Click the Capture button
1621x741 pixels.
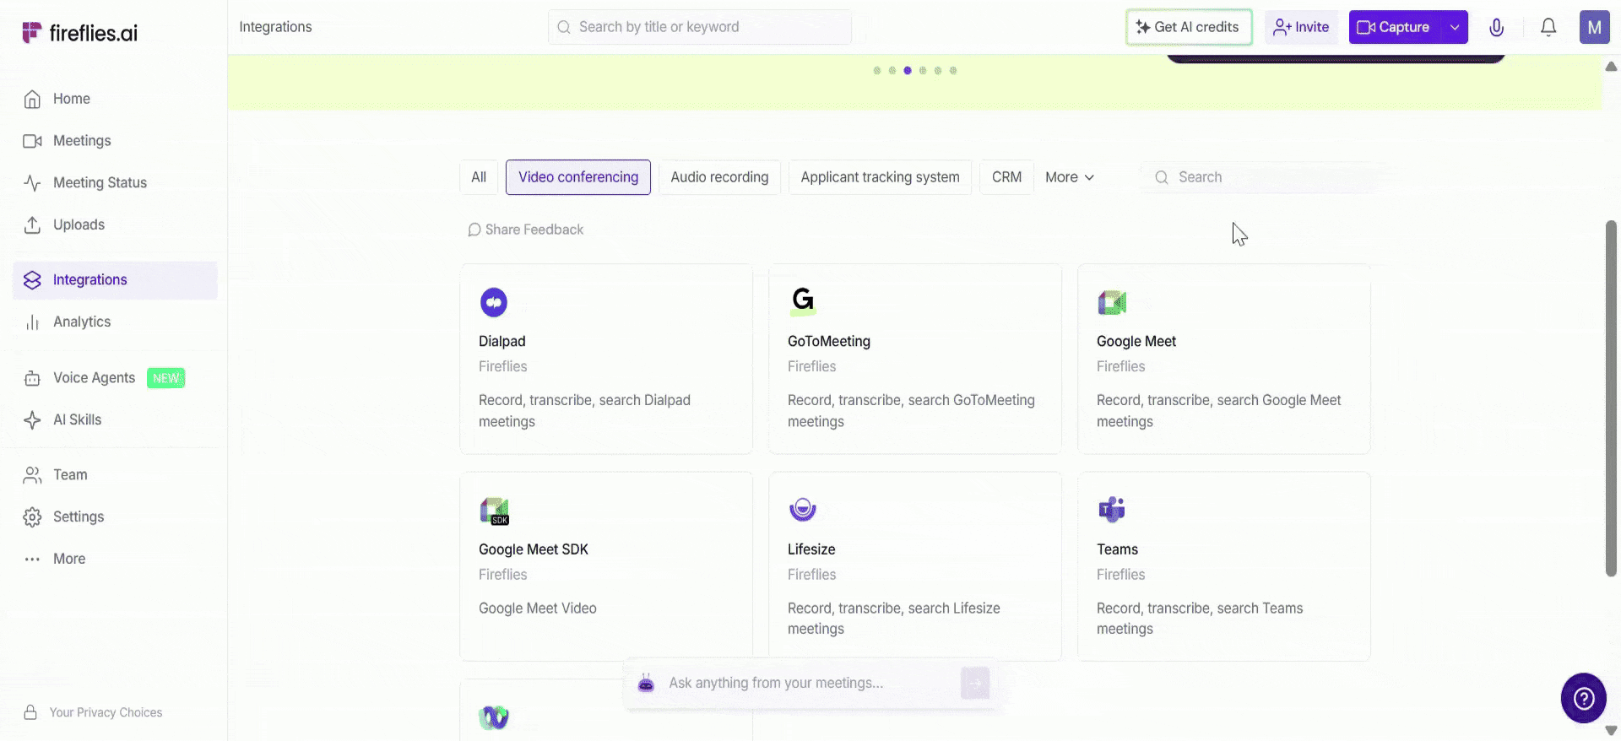pos(1395,27)
